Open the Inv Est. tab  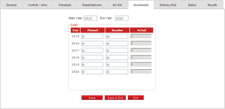pyautogui.click(x=118, y=5)
